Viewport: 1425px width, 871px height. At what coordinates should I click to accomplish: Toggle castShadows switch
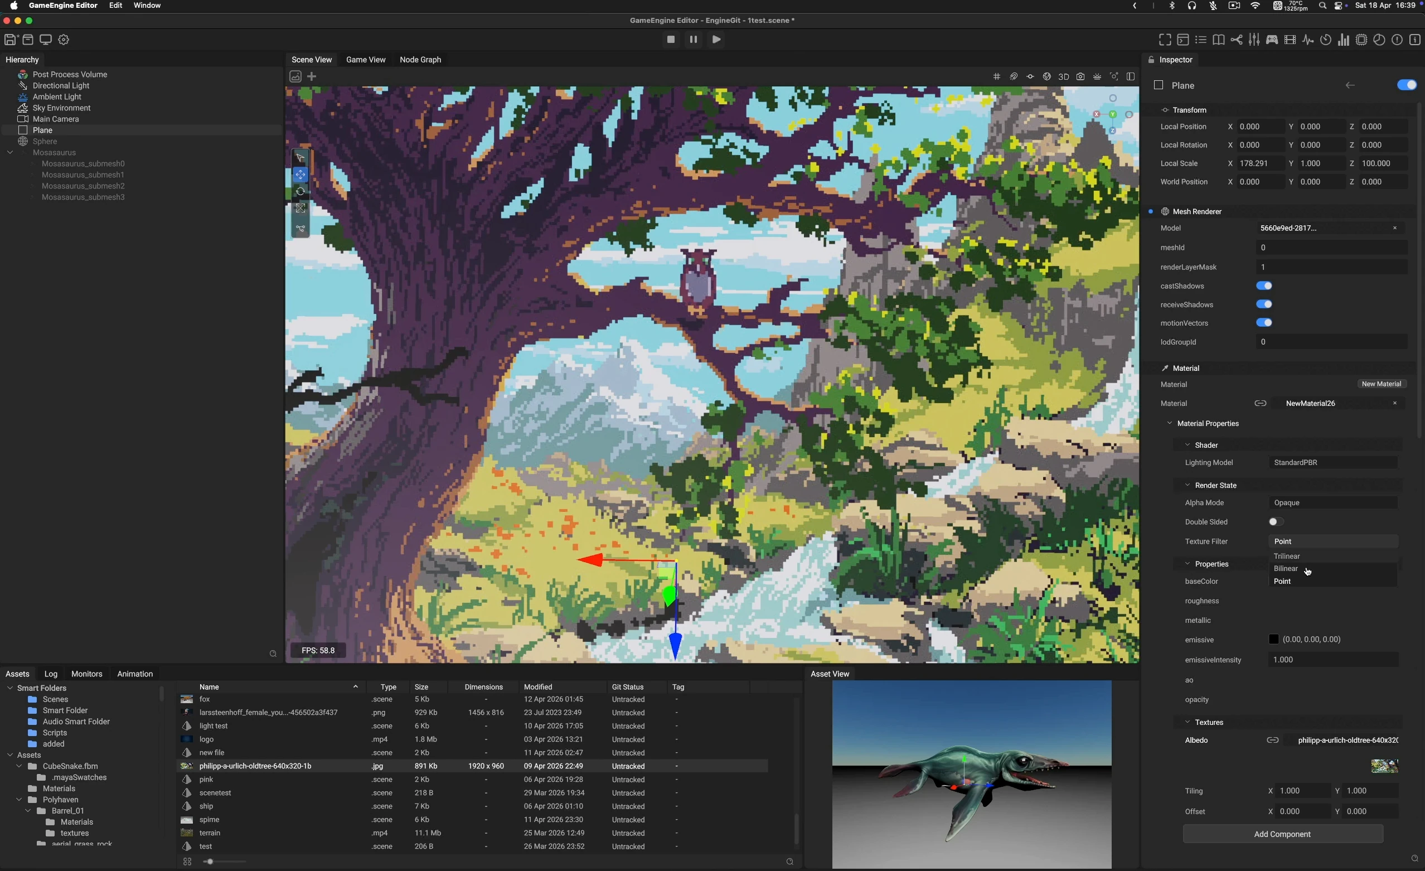pyautogui.click(x=1264, y=286)
